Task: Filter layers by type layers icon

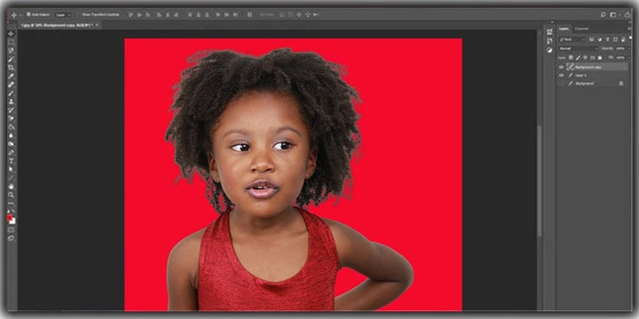Action: point(608,40)
